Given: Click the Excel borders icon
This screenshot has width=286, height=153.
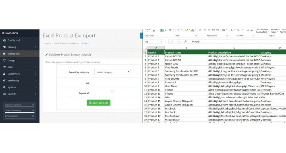Looking at the screenshot, I should [x=178, y=31].
